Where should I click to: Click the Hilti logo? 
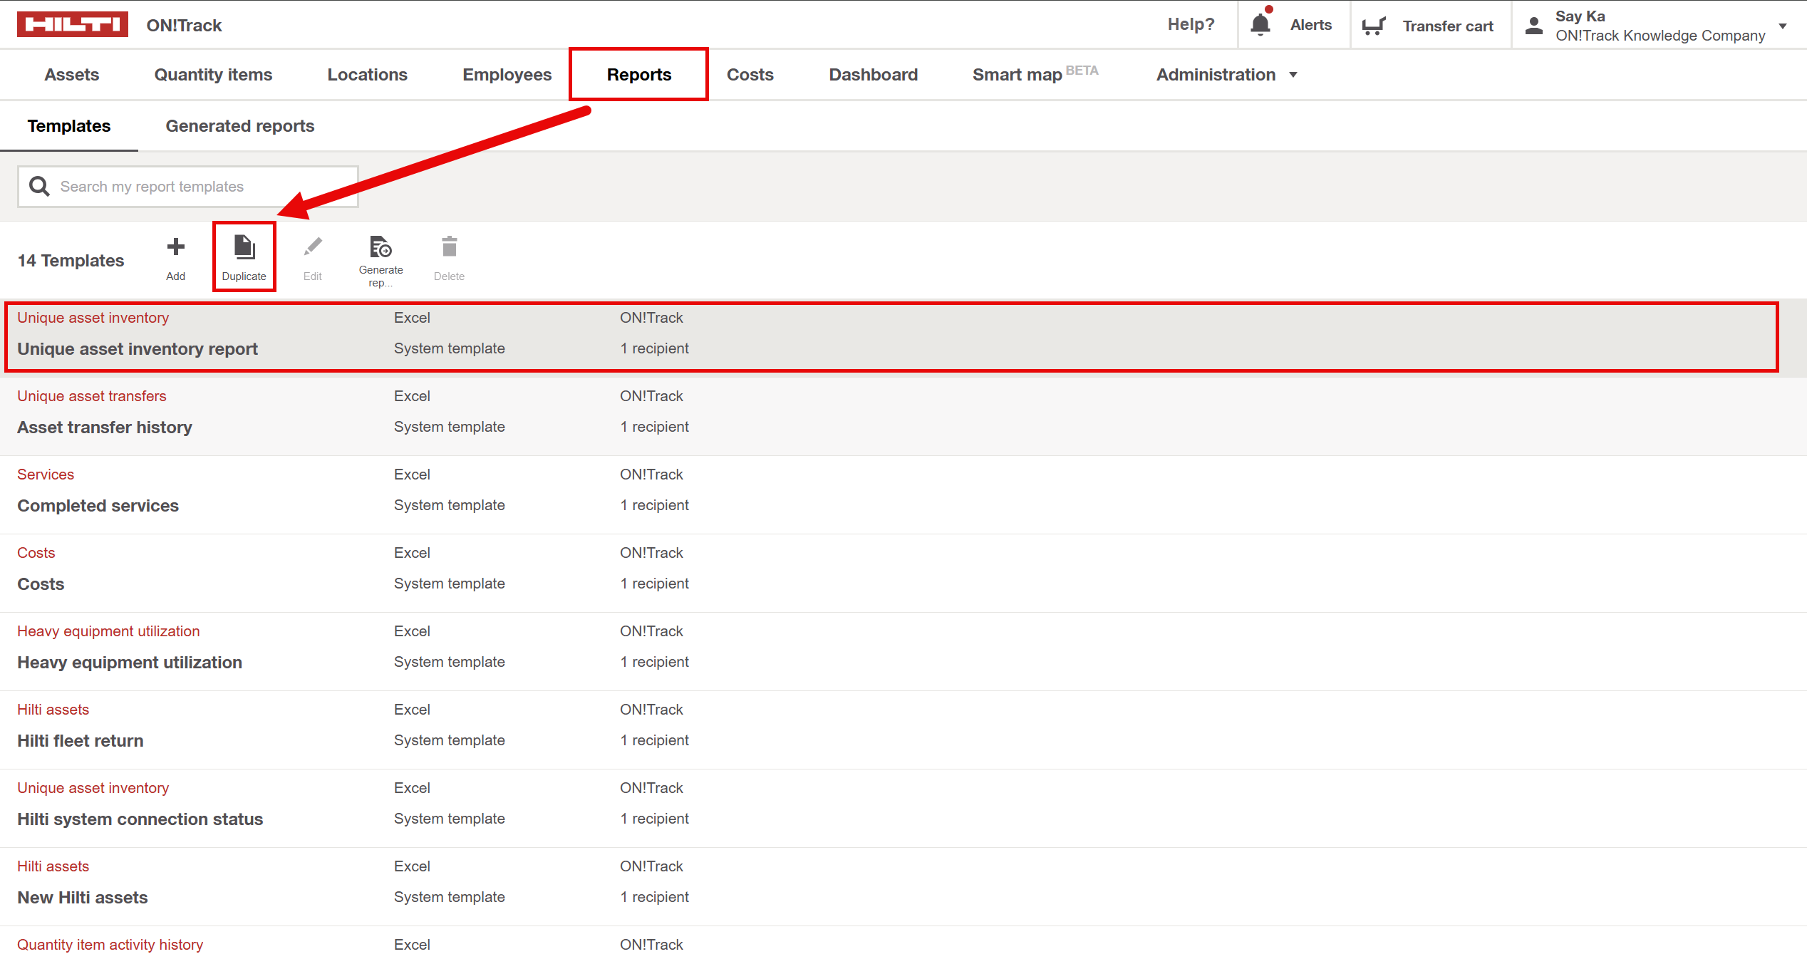72,24
